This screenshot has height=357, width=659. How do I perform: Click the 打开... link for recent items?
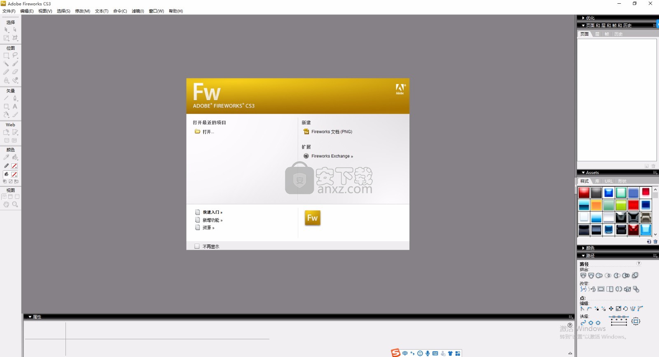coord(208,132)
